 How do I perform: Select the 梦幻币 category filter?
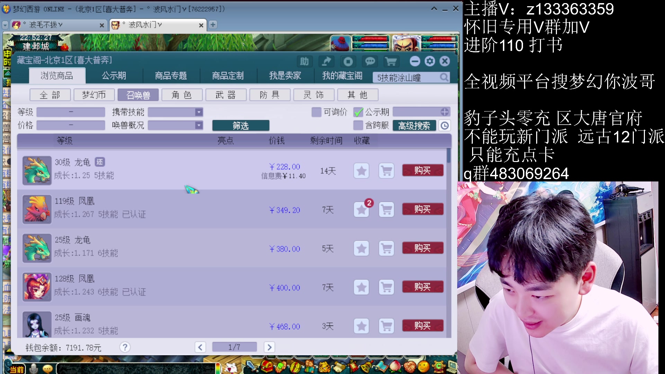click(94, 95)
